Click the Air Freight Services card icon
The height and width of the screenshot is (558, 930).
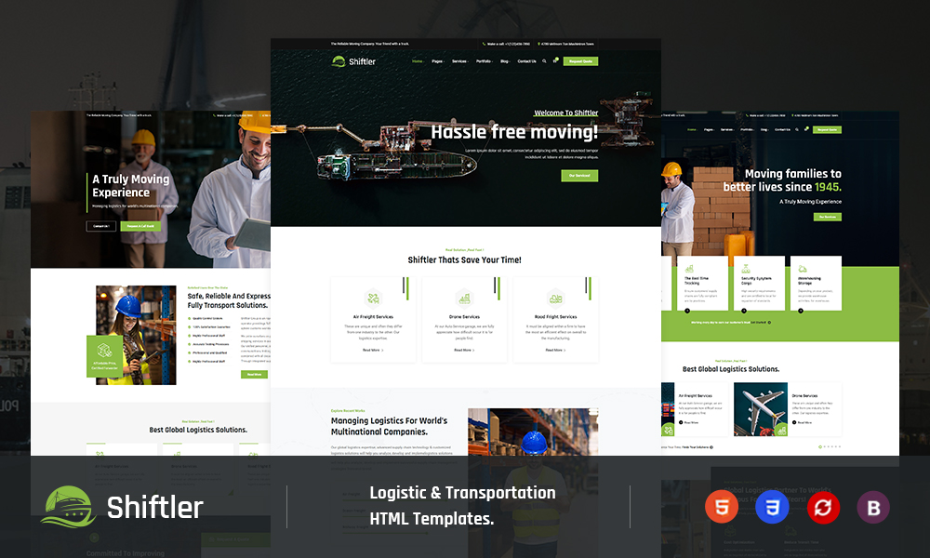373,299
